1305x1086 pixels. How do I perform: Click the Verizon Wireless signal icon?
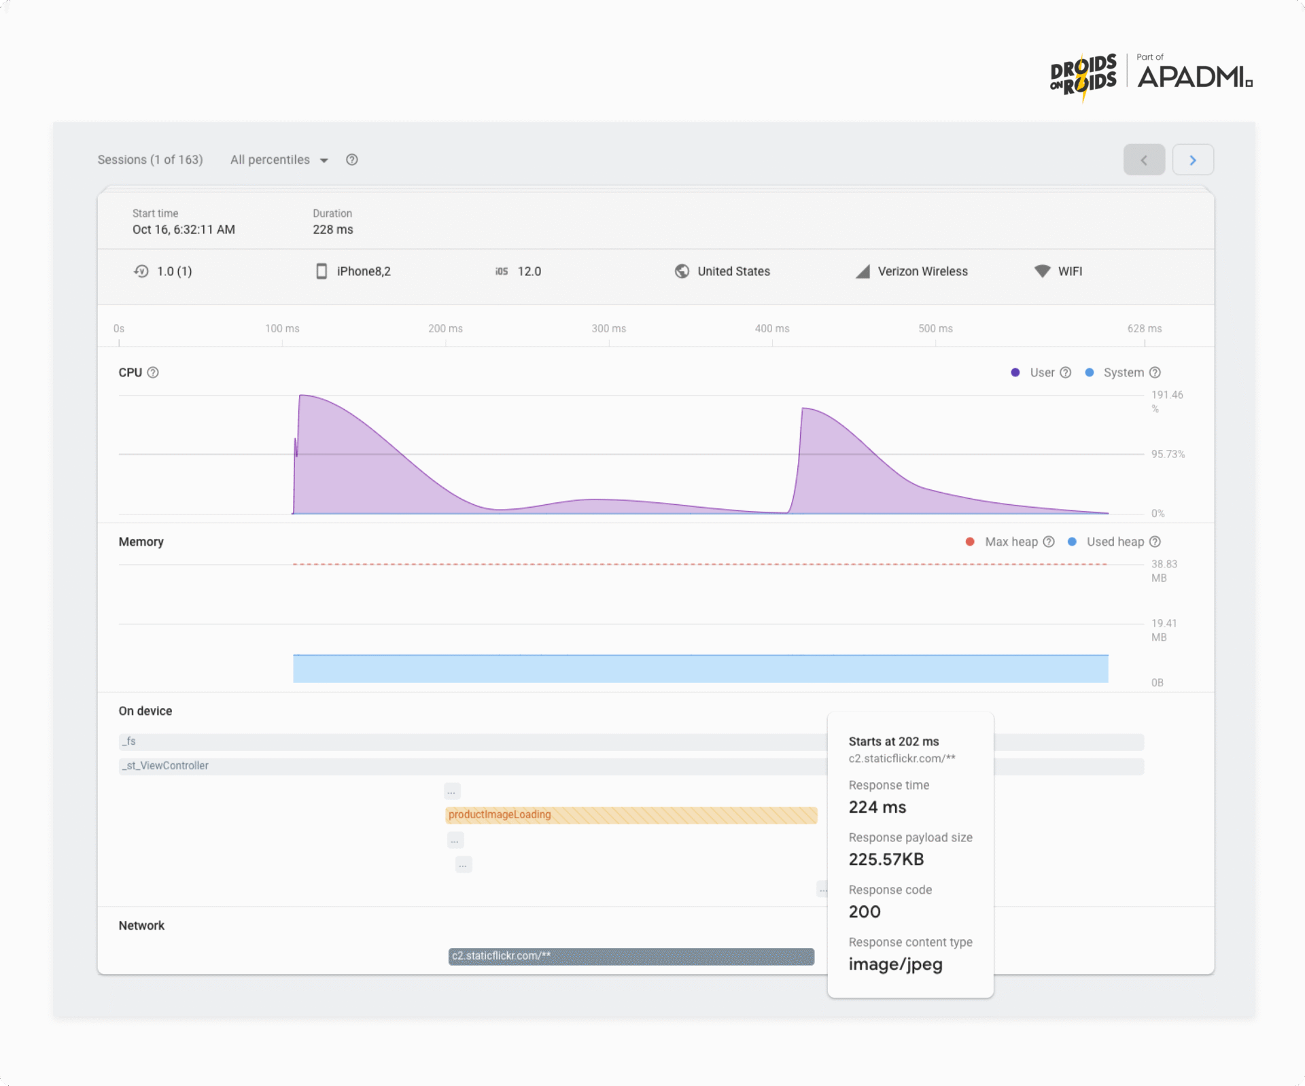point(863,271)
